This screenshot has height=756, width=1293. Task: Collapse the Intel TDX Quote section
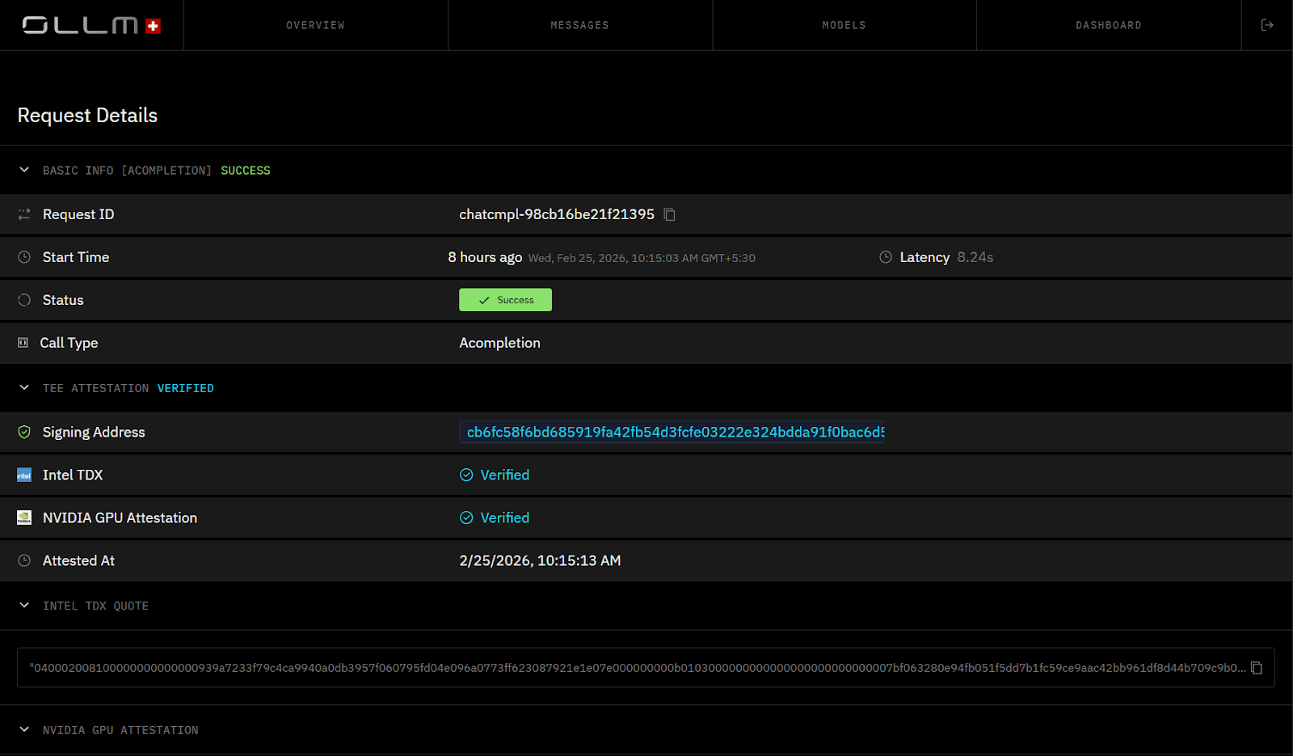(24, 606)
